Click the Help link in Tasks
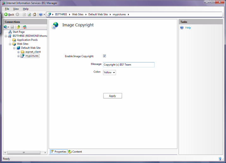The height and width of the screenshot is (163, 226). coord(188,28)
